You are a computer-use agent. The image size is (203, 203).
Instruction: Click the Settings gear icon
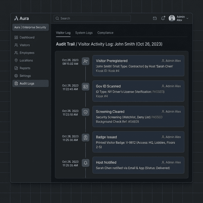pyautogui.click(x=16, y=76)
